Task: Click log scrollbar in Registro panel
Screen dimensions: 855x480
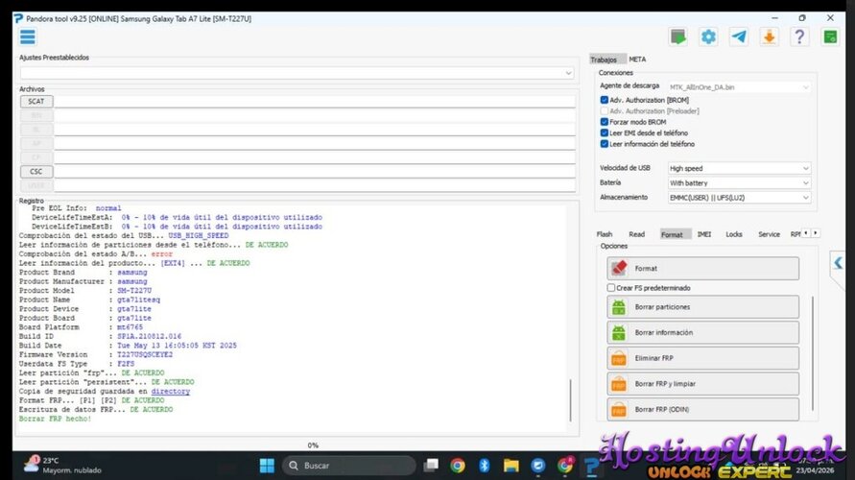Action: 570,401
